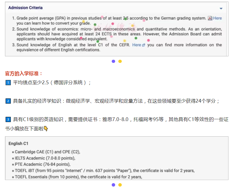Open the PDF icon beside grading system
Screen dimensions: 234x195
210,18
